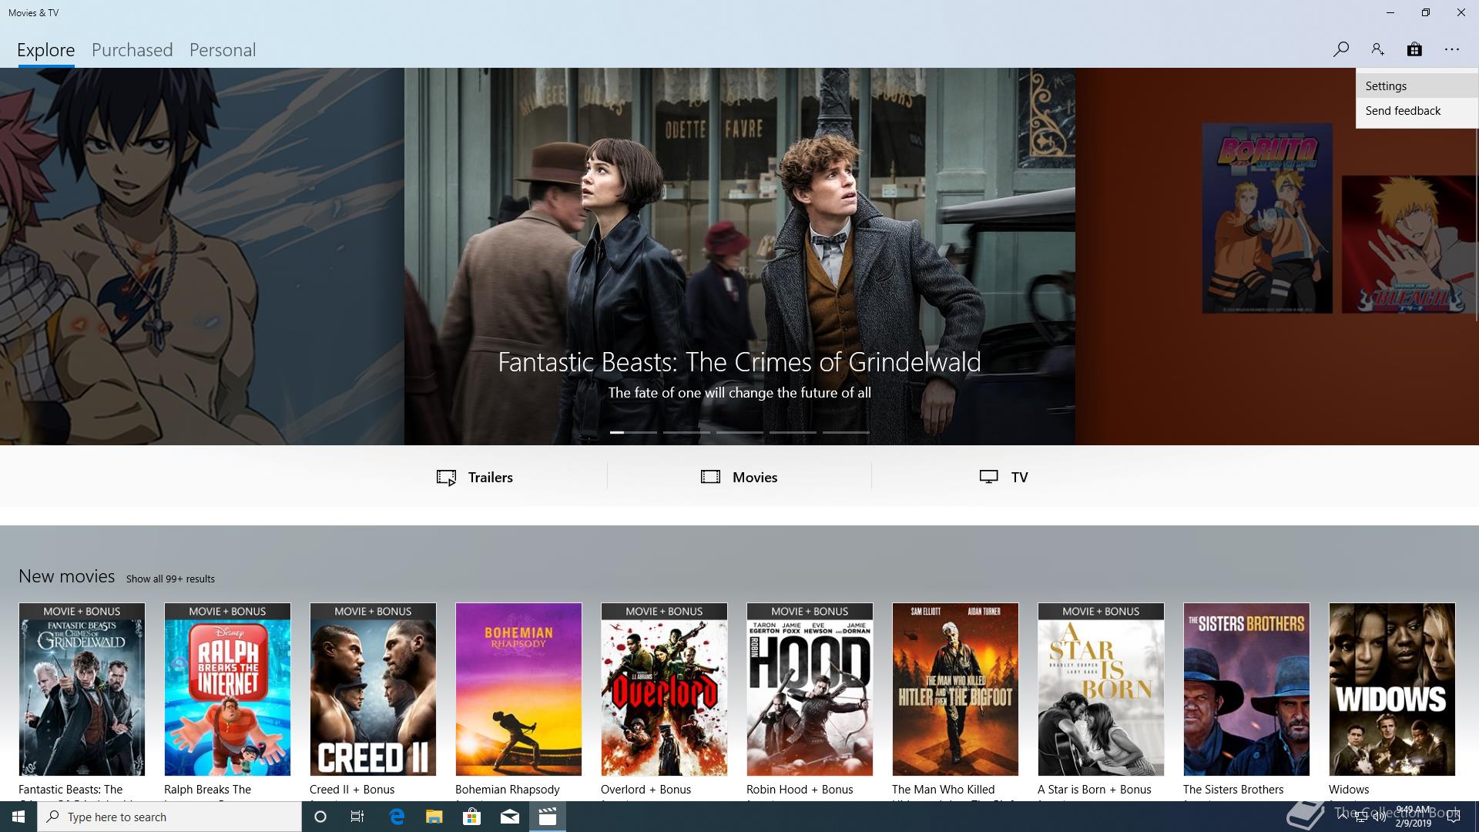Open the Fantastic Beasts movie poster
The width and height of the screenshot is (1479, 832).
(82, 689)
